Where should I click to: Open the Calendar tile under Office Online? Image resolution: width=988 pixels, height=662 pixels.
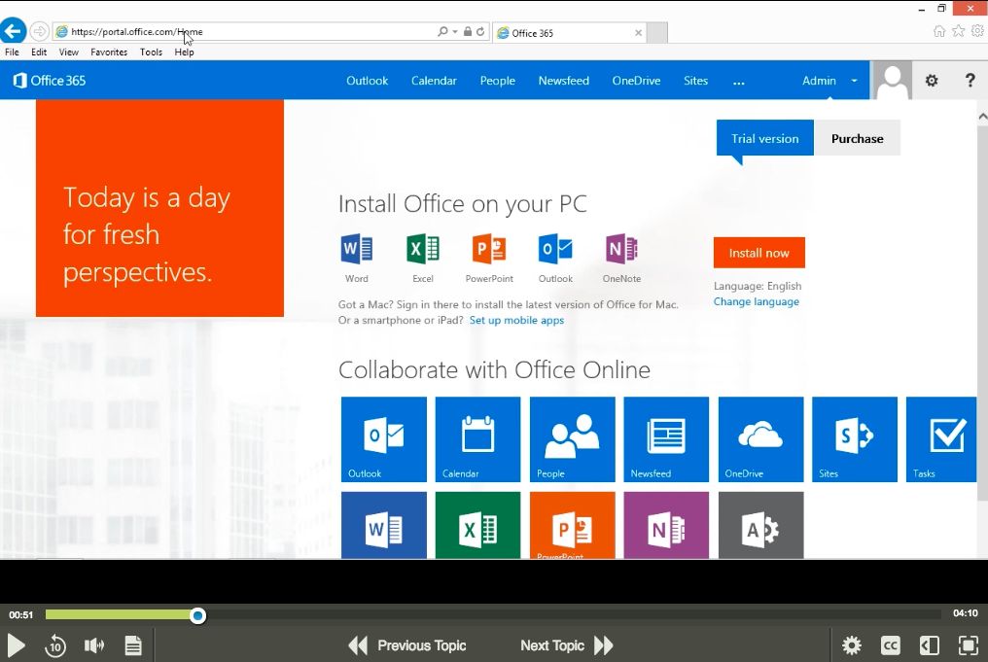[477, 439]
